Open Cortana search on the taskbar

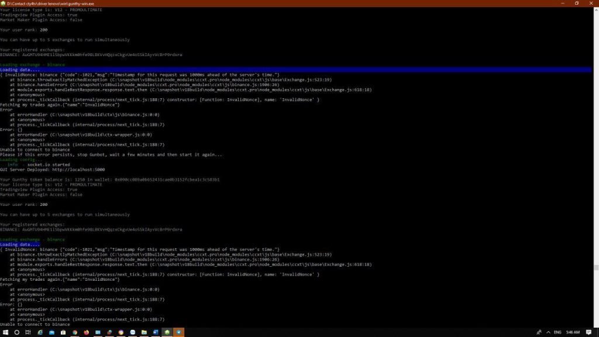tap(16, 332)
